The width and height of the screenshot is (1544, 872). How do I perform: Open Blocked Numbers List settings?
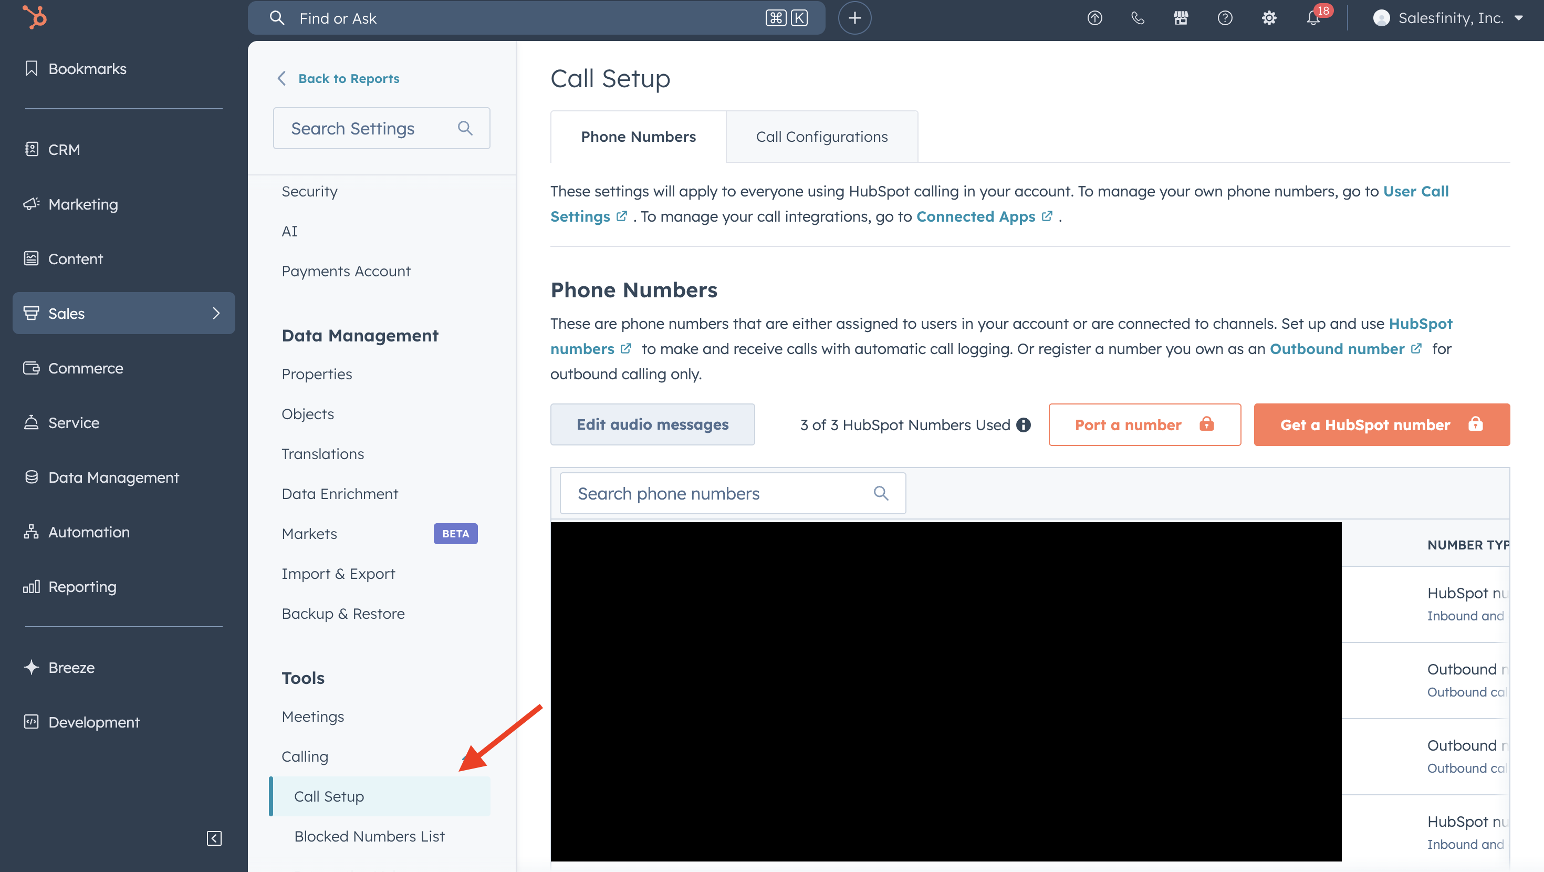point(369,836)
